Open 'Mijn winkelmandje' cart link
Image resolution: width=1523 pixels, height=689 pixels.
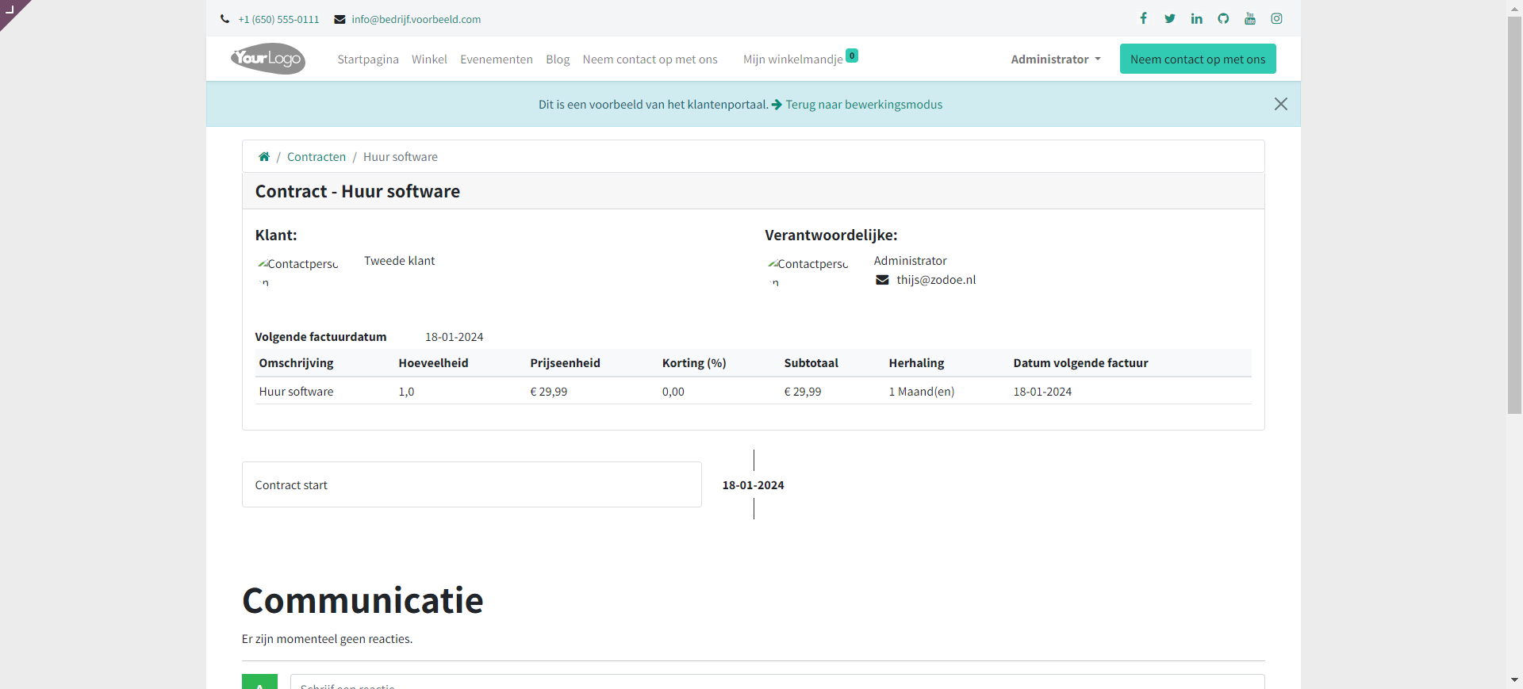point(792,59)
